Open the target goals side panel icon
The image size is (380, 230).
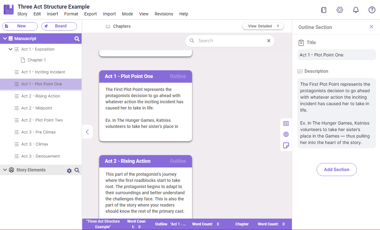coord(286,134)
